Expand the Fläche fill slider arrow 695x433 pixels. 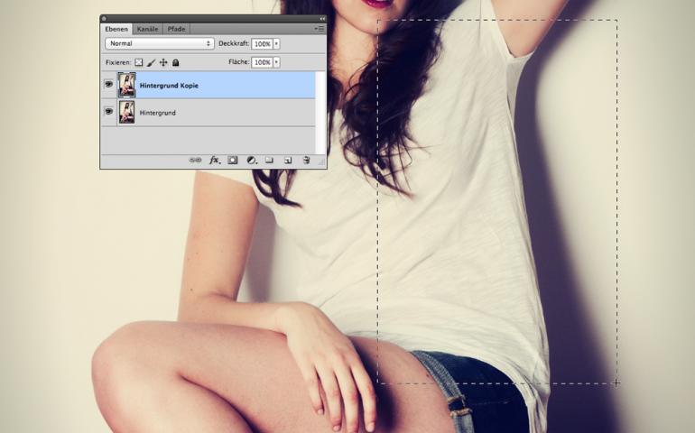coord(276,62)
